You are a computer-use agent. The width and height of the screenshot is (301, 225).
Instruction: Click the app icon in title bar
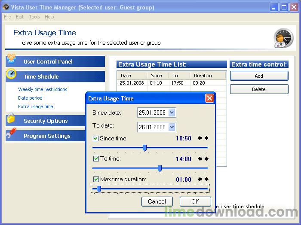pos(6,7)
